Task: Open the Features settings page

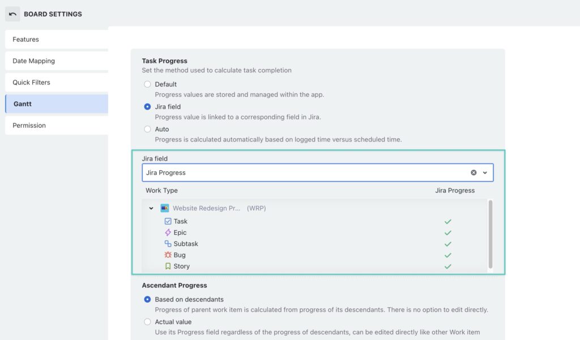Action: pyautogui.click(x=25, y=39)
